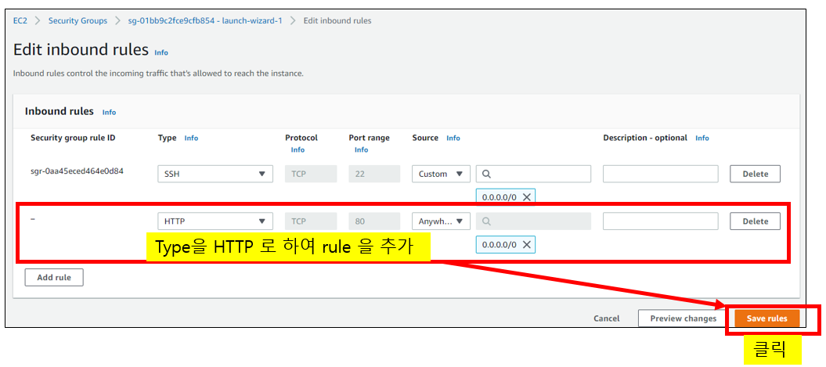Click disabled source search field in HTTP row

point(533,221)
